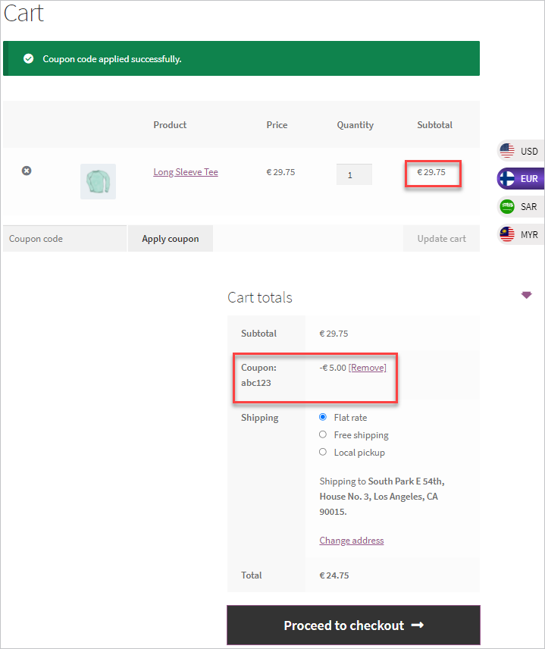545x649 pixels.
Task: Choose SAR currency flag option
Action: click(508, 206)
